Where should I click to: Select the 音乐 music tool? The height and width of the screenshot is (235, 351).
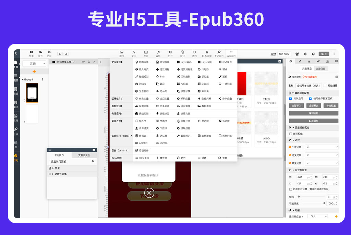(x=158, y=54)
